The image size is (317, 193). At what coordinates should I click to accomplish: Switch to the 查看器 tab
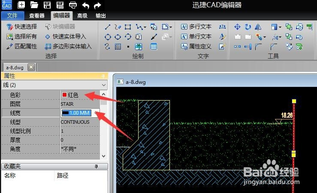tap(36, 16)
